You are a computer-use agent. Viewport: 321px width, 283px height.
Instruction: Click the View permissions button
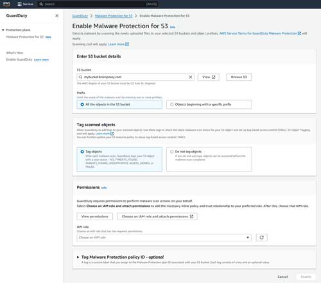tap(95, 216)
